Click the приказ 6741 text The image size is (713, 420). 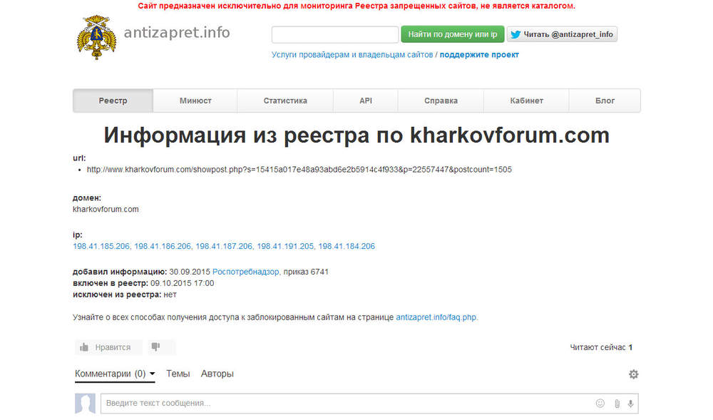306,272
